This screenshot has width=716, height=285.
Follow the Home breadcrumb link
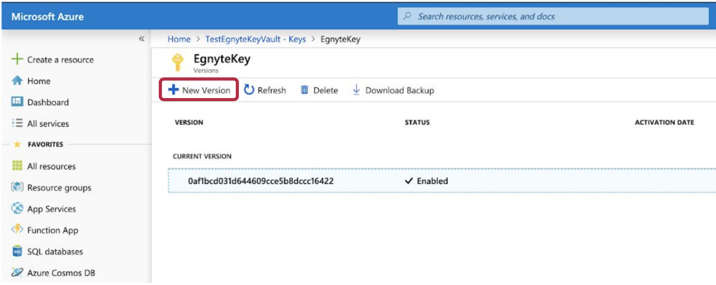tap(179, 39)
